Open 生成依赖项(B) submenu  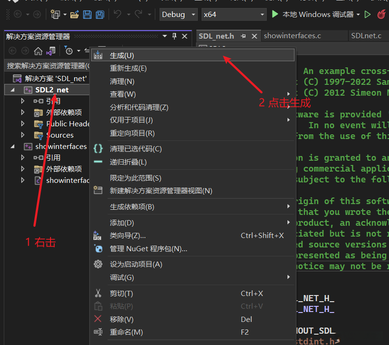[193, 206]
